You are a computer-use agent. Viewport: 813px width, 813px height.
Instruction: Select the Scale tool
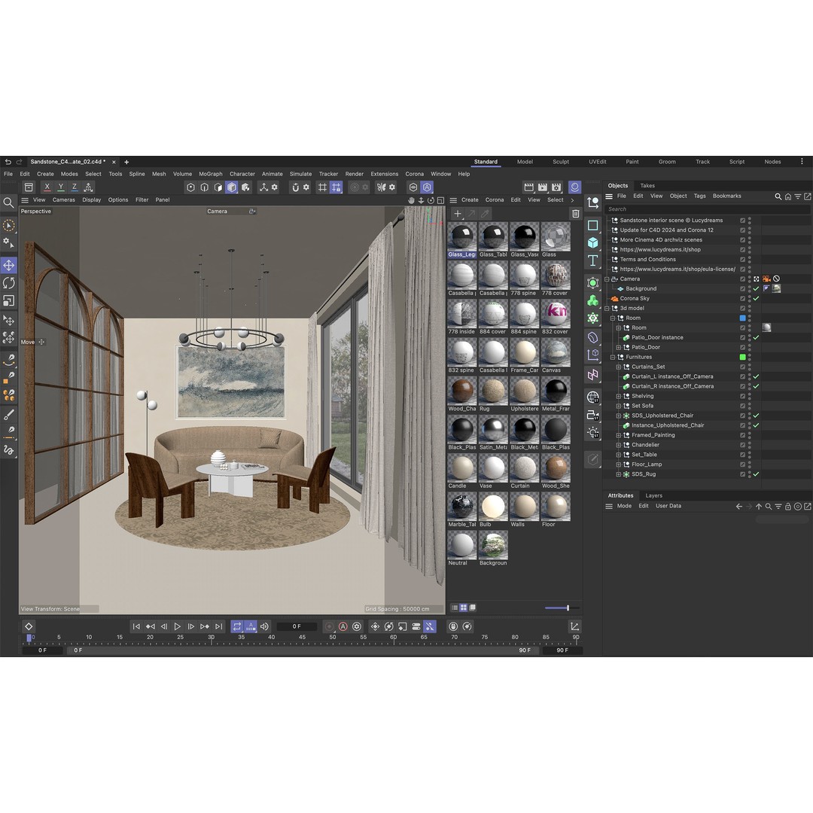click(10, 300)
